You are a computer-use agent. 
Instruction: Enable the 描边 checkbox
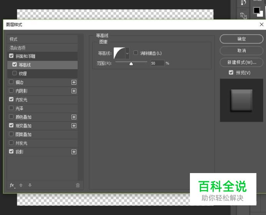coord(11,82)
